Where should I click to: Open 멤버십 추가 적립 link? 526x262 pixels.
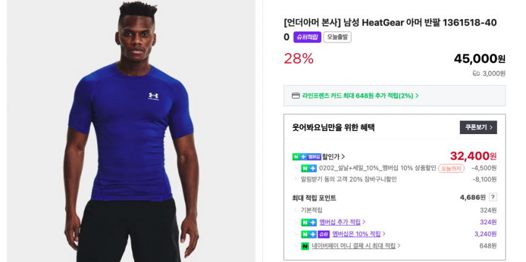pos(340,222)
